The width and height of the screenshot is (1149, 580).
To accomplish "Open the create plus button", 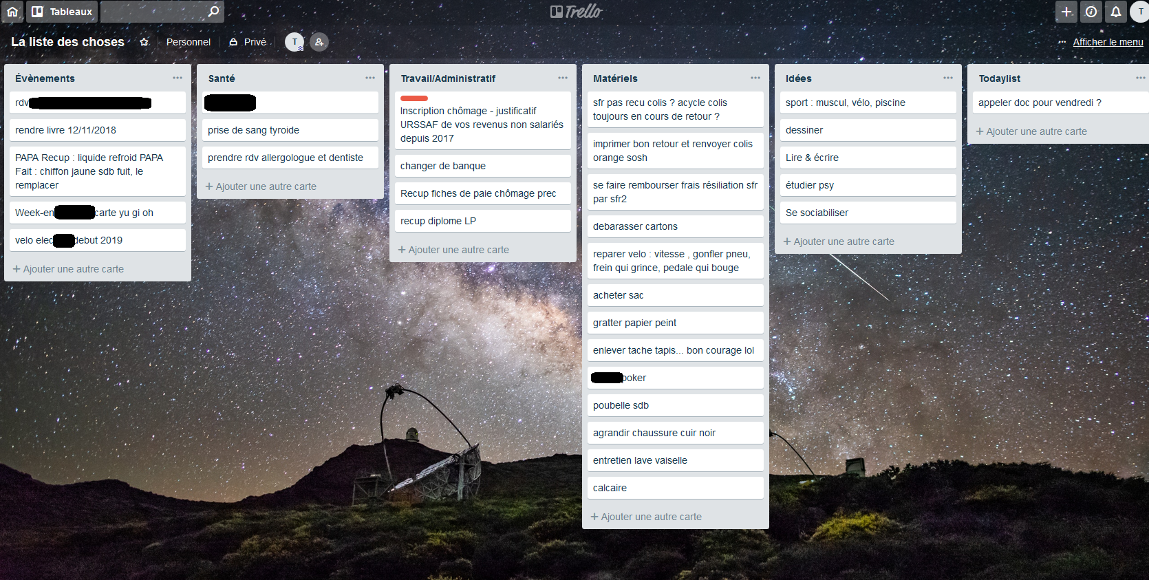I will pyautogui.click(x=1066, y=11).
